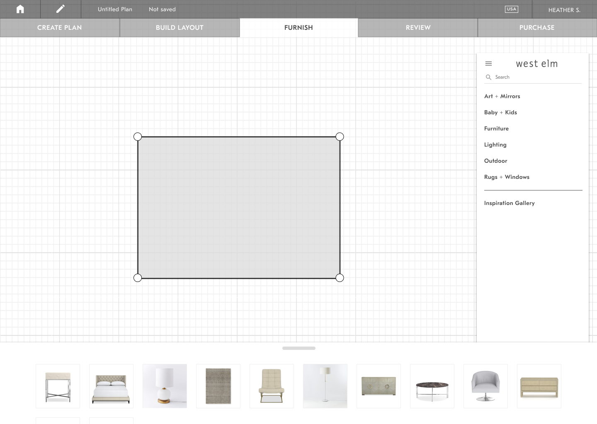Click the home icon in top bar
Viewport: 597px width, 424px height.
(20, 9)
